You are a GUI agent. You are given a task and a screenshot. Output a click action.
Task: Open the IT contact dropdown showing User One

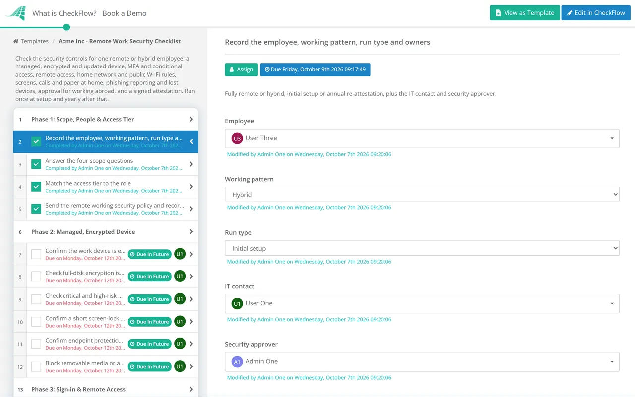[x=422, y=303]
